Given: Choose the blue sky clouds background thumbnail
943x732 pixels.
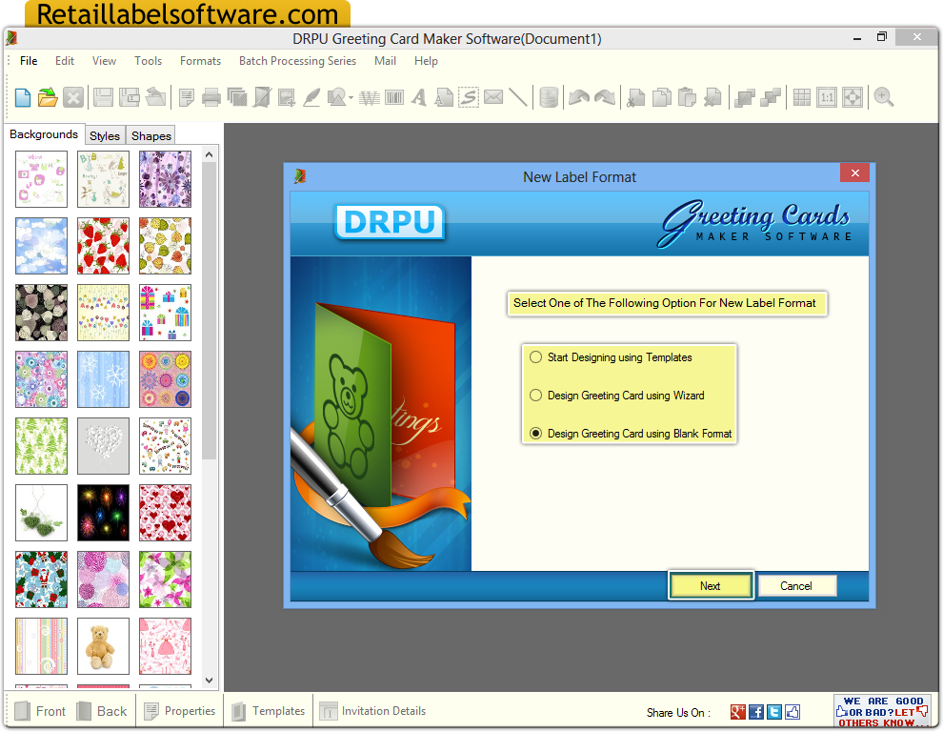Looking at the screenshot, I should point(42,246).
